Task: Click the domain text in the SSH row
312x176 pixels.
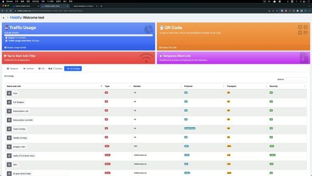Action: [x=140, y=164]
